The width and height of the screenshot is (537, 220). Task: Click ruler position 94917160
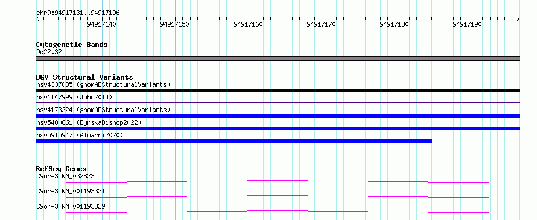click(x=249, y=24)
